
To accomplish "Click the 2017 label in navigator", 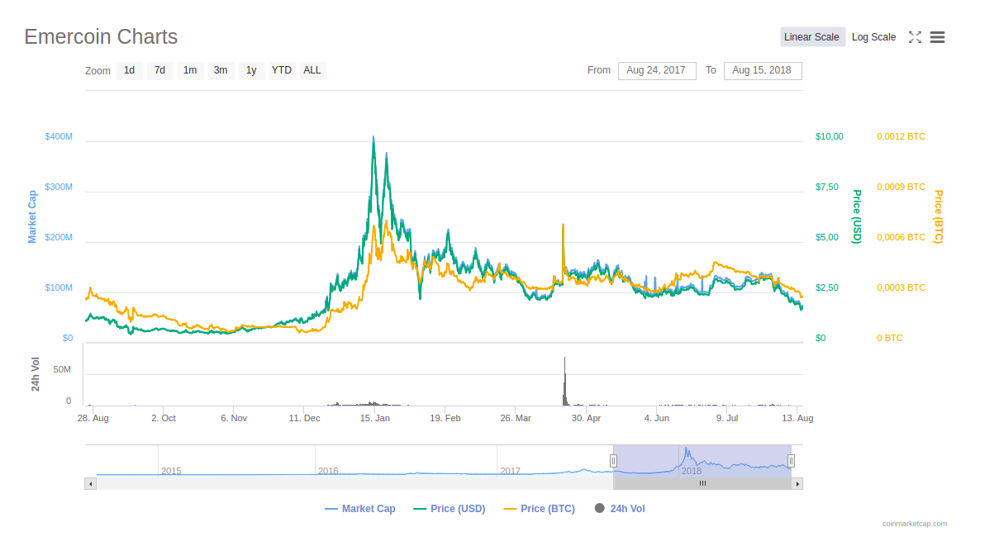I will [x=510, y=471].
